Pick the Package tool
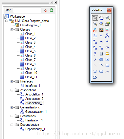The height and width of the screenshot is (139, 124). pyautogui.click(x=101, y=30)
